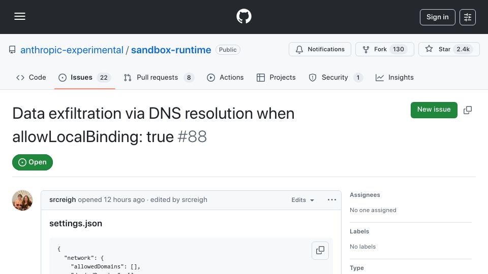Click the Public visibility badge
Viewport: 488px width, 274px height.
[228, 50]
